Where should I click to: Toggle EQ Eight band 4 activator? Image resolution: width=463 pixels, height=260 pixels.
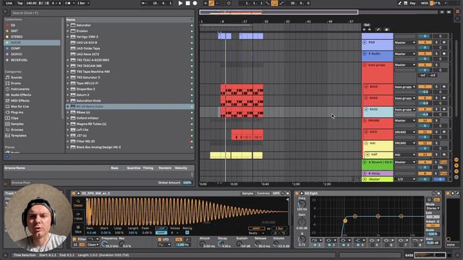[358, 245]
